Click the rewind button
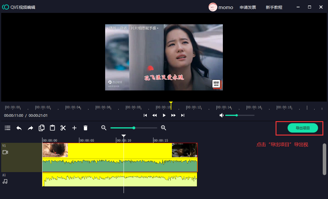The image size is (328, 199). [x=155, y=115]
